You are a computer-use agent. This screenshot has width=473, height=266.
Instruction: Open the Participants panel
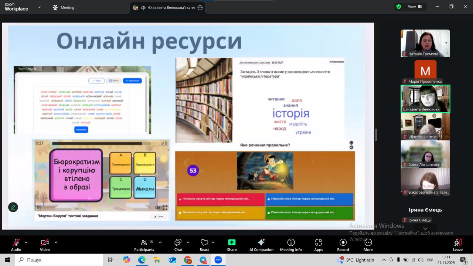pos(144,245)
